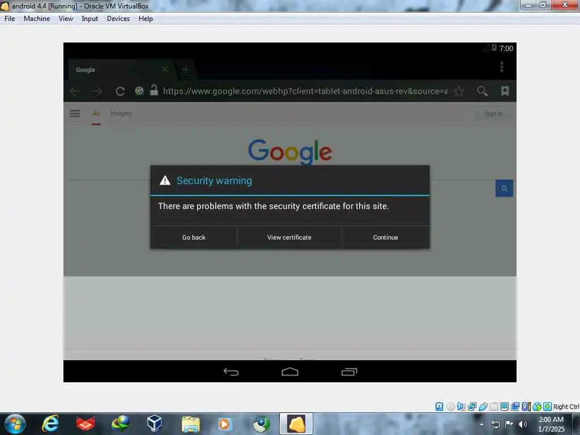Tap the Android home navigation button
Image resolution: width=580 pixels, height=435 pixels.
tap(290, 372)
